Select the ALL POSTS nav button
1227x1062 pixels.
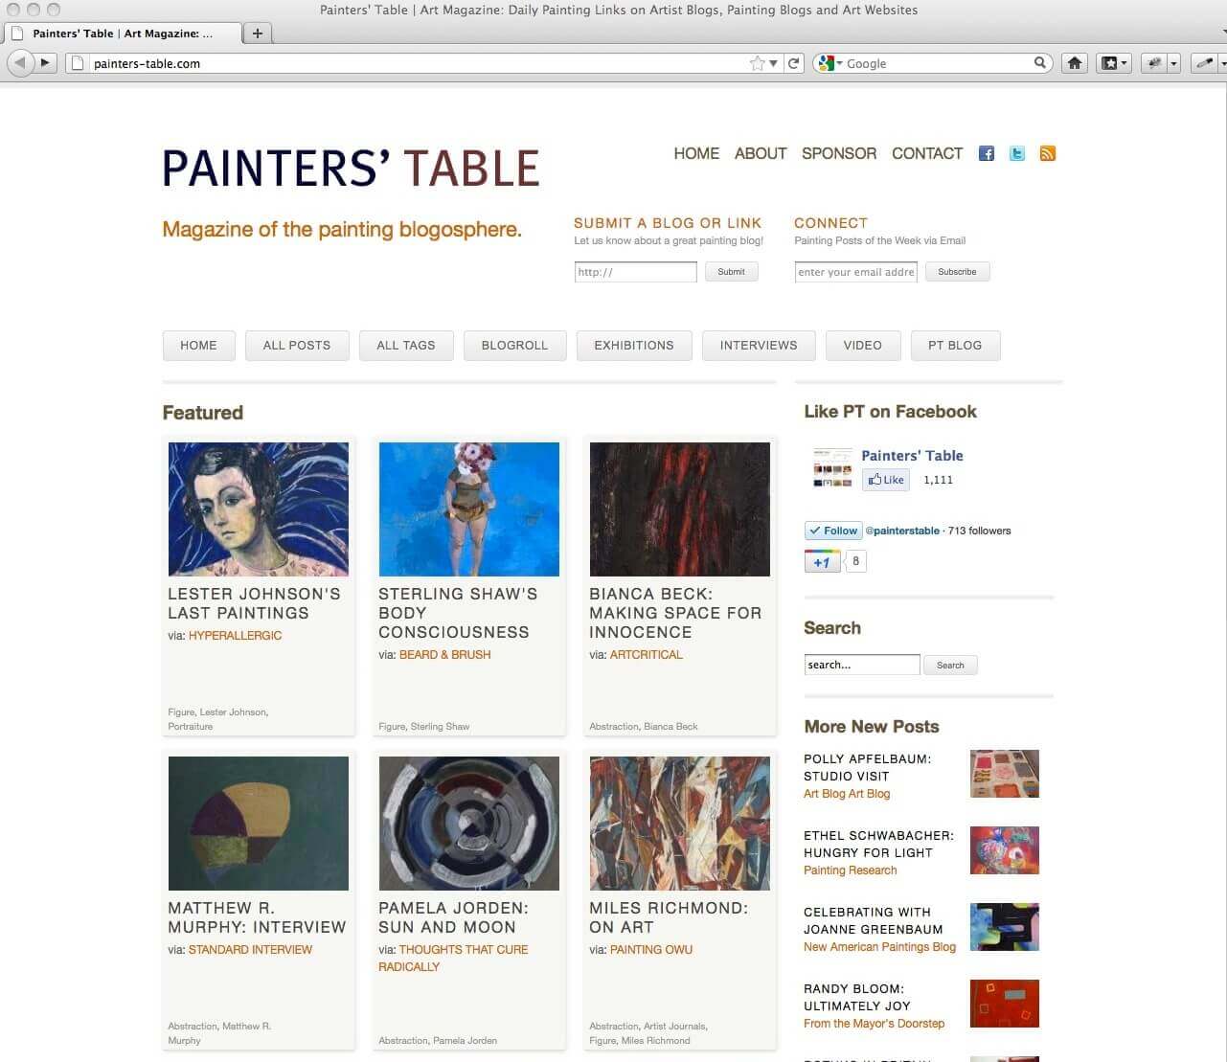297,346
